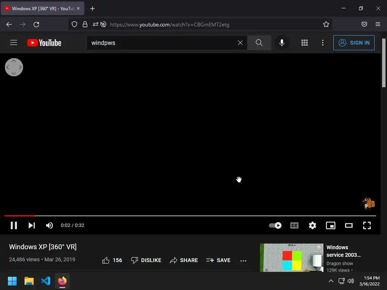This screenshot has width=387, height=290.
Task: Click the DISLIKE button
Action: tap(146, 260)
